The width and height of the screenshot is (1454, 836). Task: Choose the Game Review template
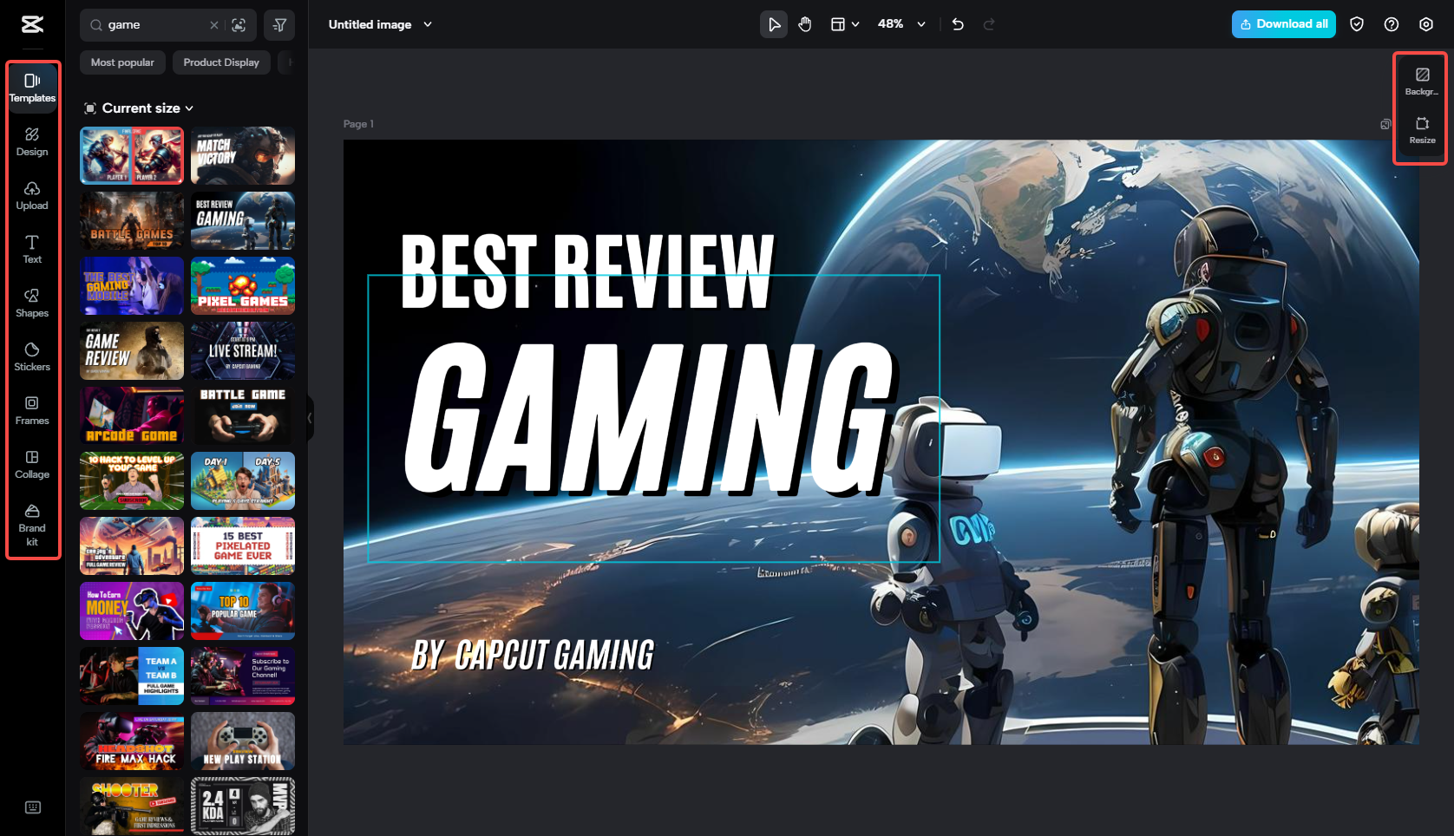[x=132, y=351]
